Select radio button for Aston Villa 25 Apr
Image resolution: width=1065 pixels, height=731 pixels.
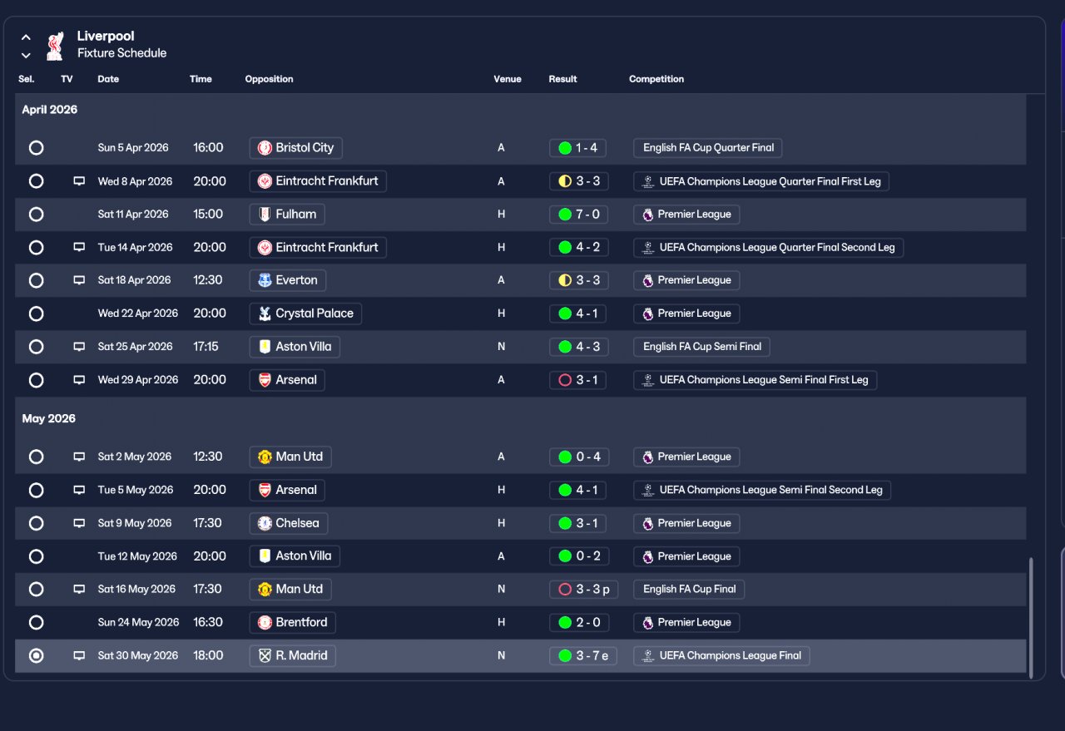click(x=36, y=347)
